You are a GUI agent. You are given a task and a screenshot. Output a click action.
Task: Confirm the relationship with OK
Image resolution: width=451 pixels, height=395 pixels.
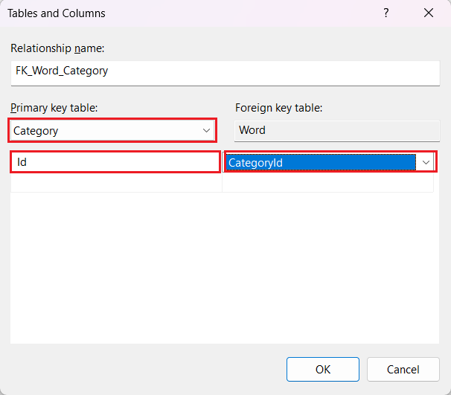[322, 369]
